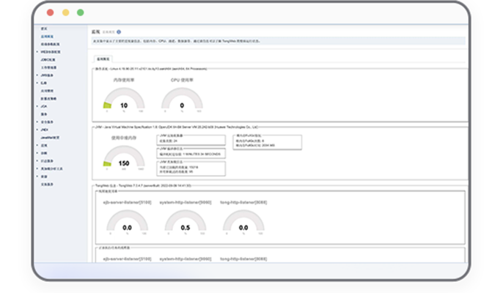The width and height of the screenshot is (503, 293).
Task: Click the system-http-listener[9060] gauge showing 0.5
Action: tap(185, 222)
